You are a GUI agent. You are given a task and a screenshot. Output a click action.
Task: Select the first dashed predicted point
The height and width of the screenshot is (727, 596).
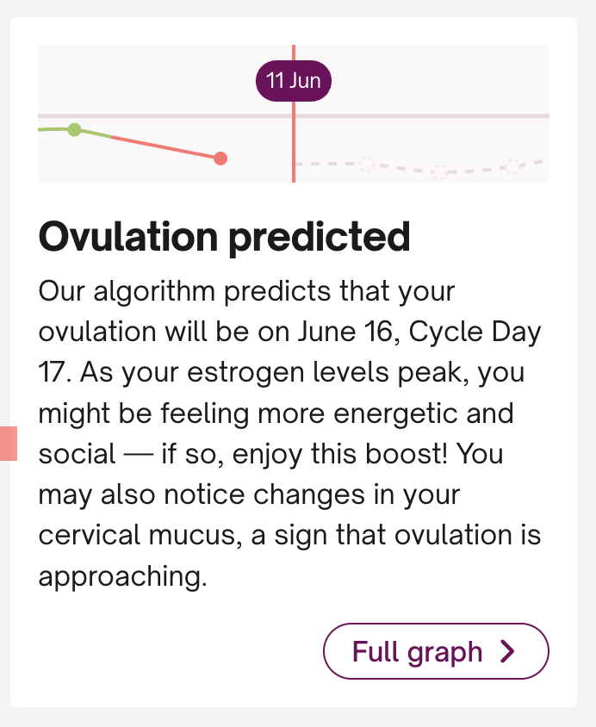366,163
